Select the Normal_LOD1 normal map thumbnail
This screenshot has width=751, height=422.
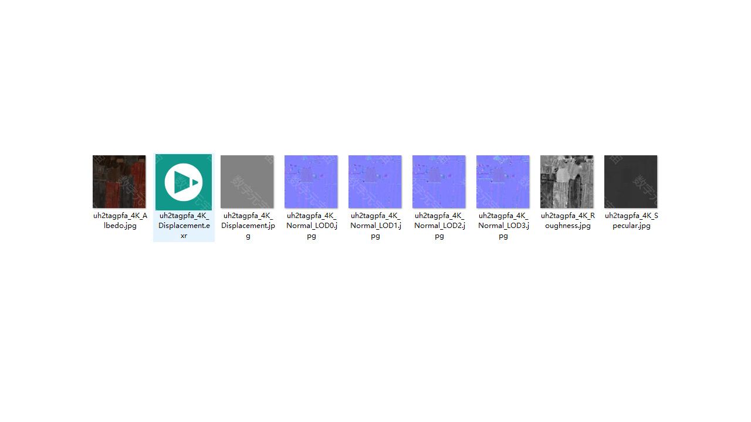pyautogui.click(x=375, y=182)
